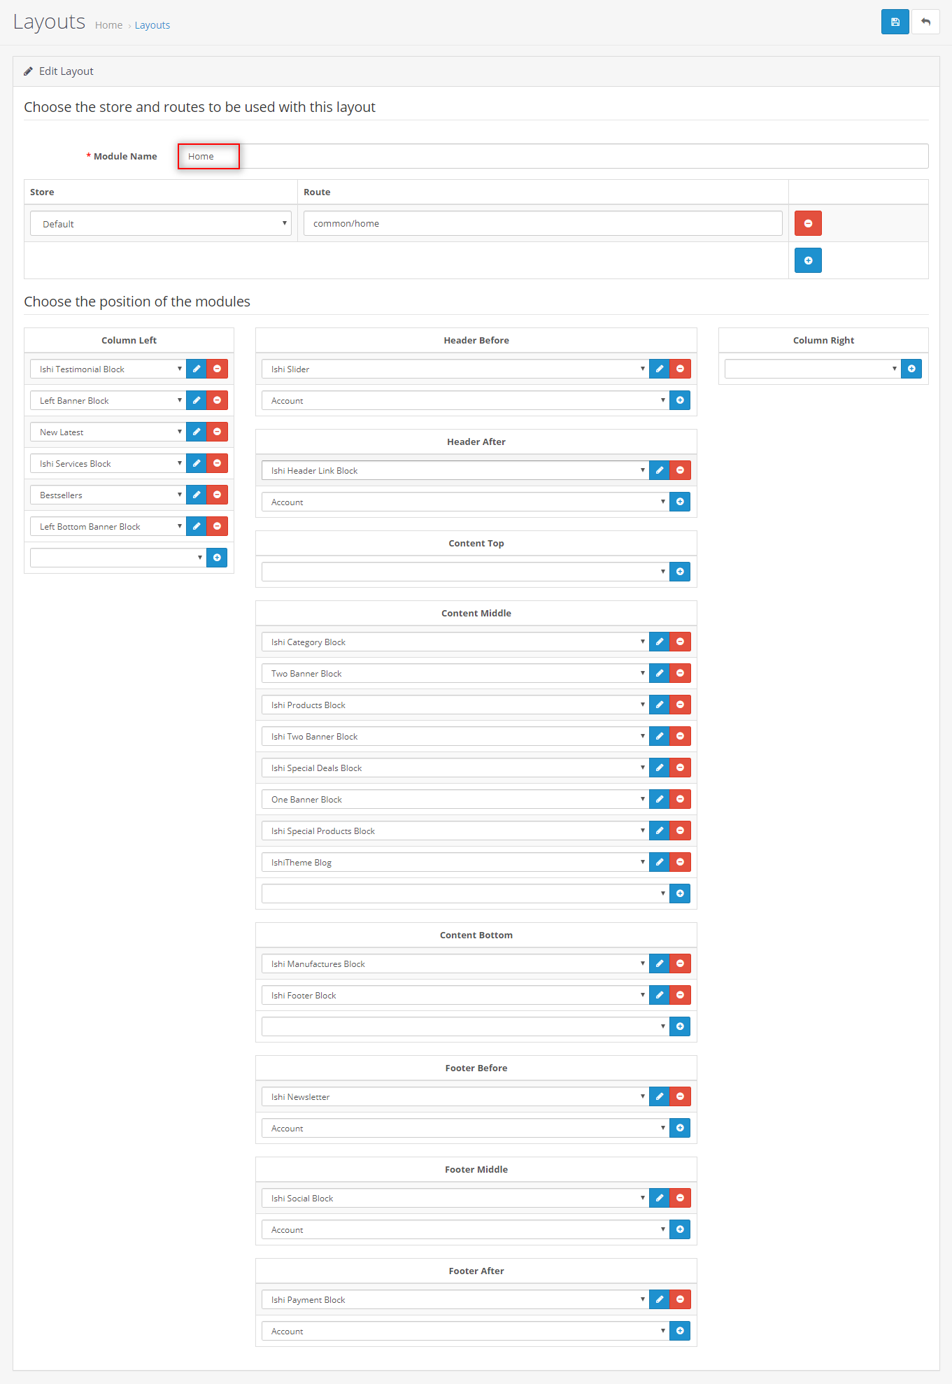Add a module to Column Right
952x1384 pixels.
[911, 369]
